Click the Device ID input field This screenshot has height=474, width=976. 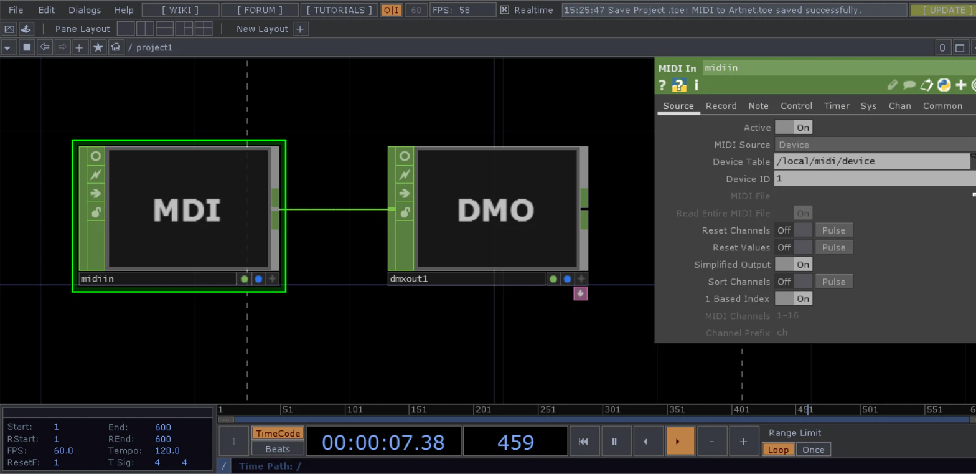click(x=875, y=179)
